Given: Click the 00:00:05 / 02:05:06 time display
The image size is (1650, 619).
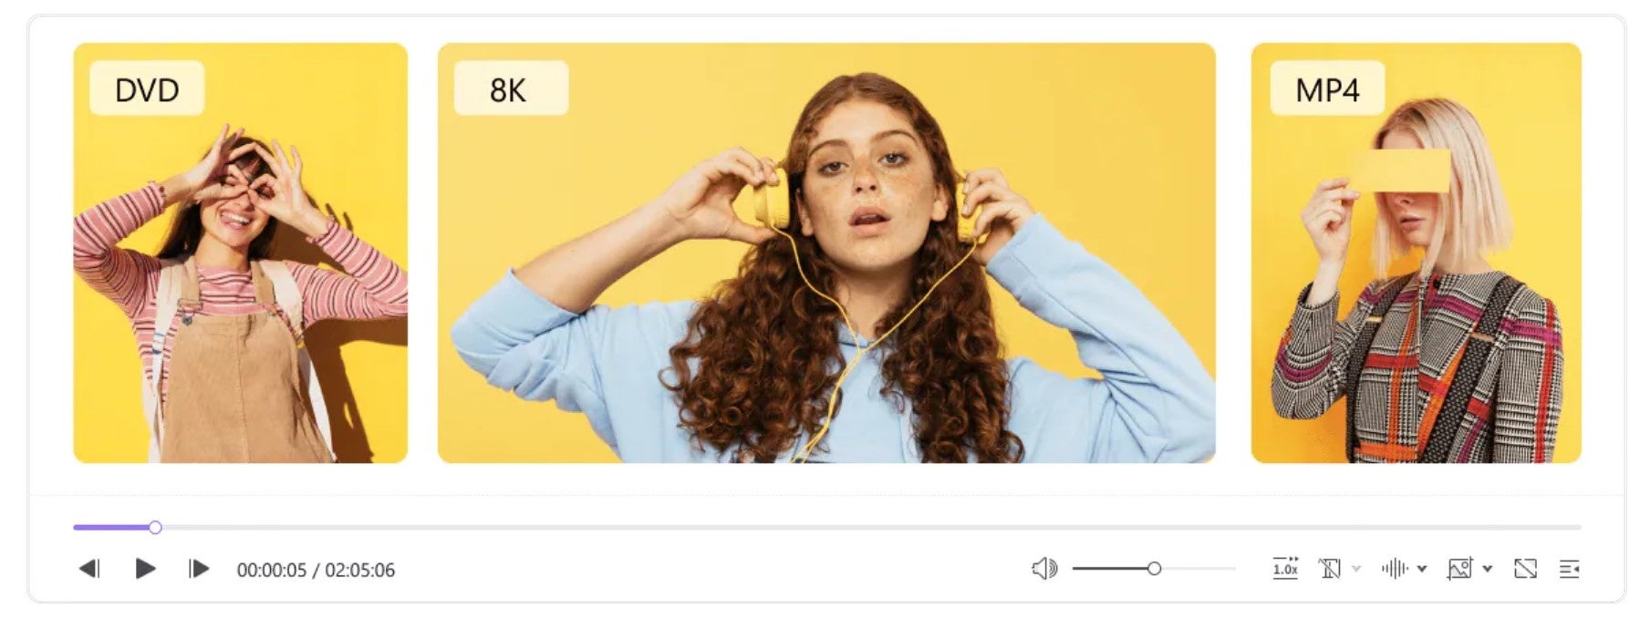Looking at the screenshot, I should pos(316,570).
